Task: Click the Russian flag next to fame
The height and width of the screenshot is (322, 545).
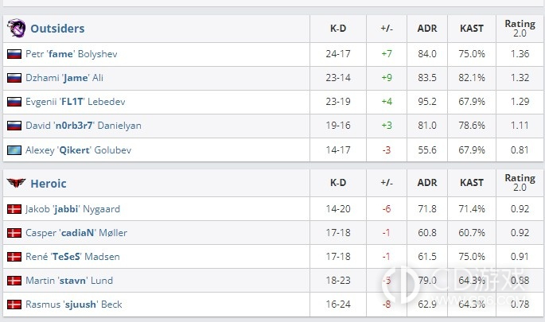Action: [14, 54]
